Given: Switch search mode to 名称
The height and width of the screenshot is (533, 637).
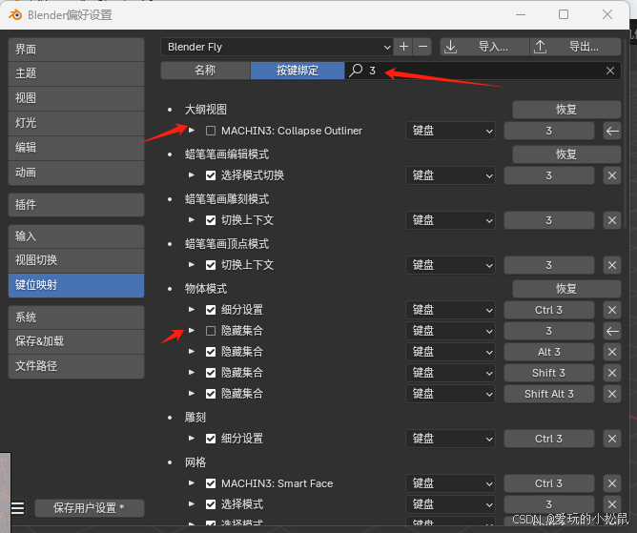Looking at the screenshot, I should (x=206, y=71).
